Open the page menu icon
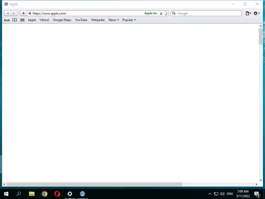The width and height of the screenshot is (265, 199). pyautogui.click(x=248, y=13)
